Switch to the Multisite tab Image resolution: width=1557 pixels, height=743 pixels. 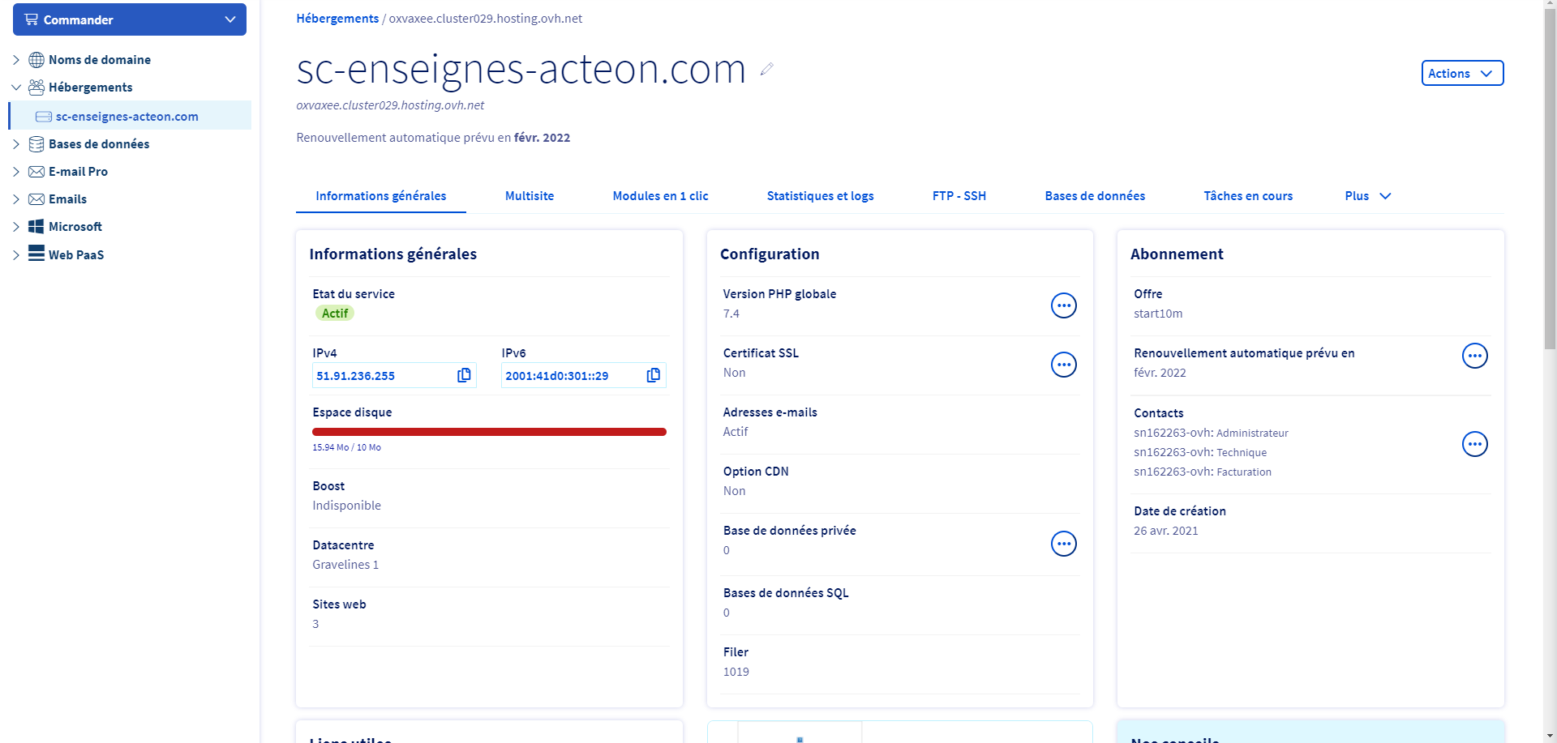coord(529,196)
